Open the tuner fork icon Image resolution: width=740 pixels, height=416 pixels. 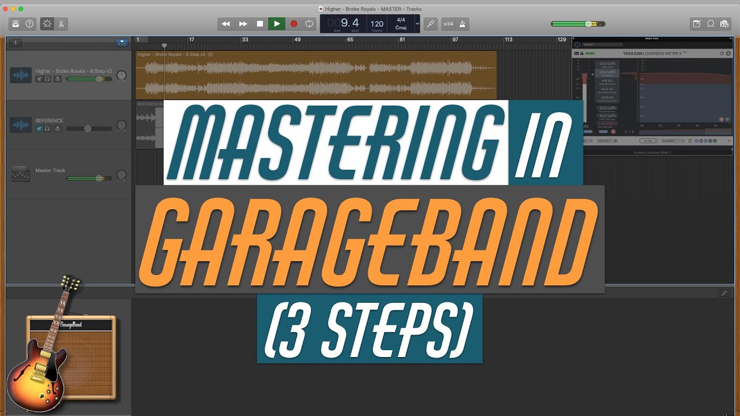430,24
